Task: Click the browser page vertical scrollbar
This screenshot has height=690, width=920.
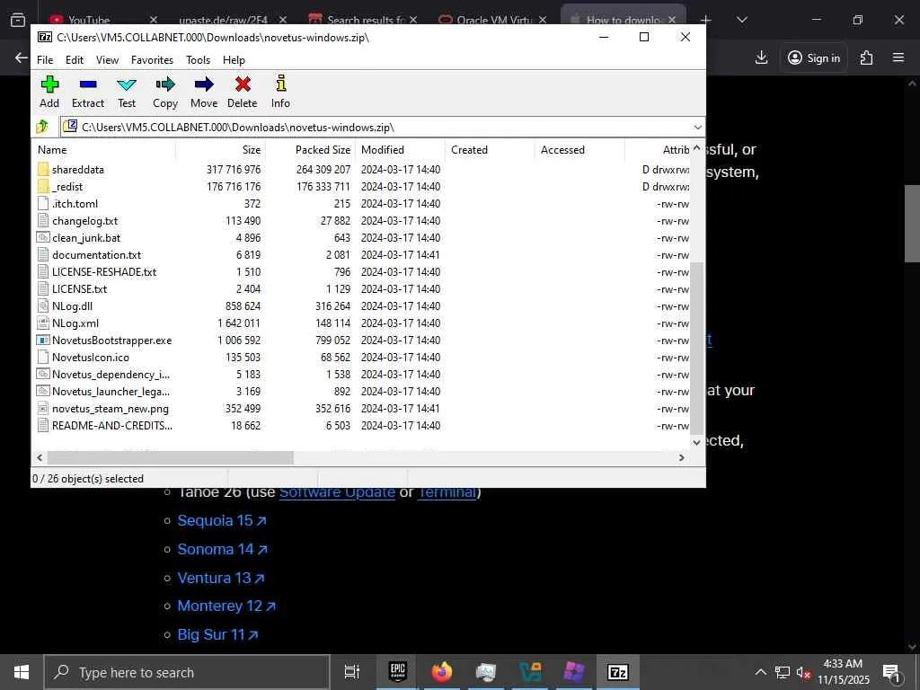Action: [x=912, y=223]
